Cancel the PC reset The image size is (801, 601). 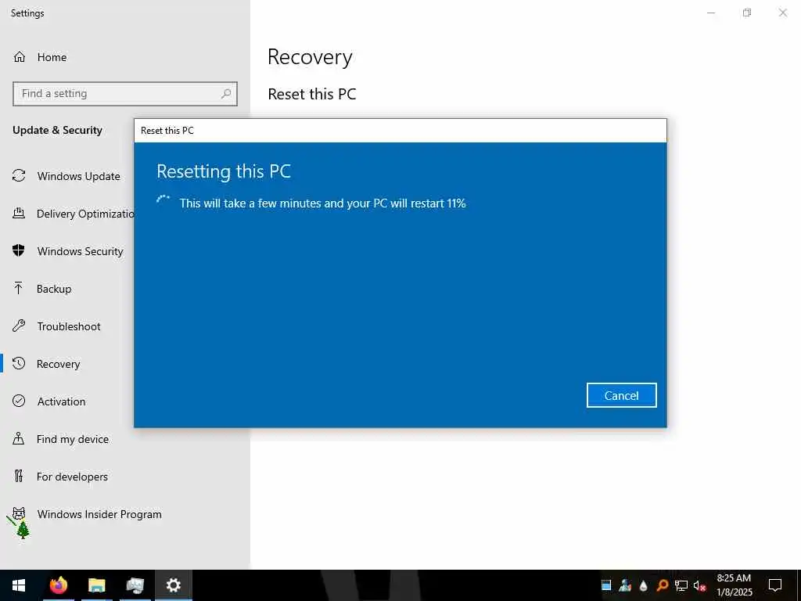(621, 395)
